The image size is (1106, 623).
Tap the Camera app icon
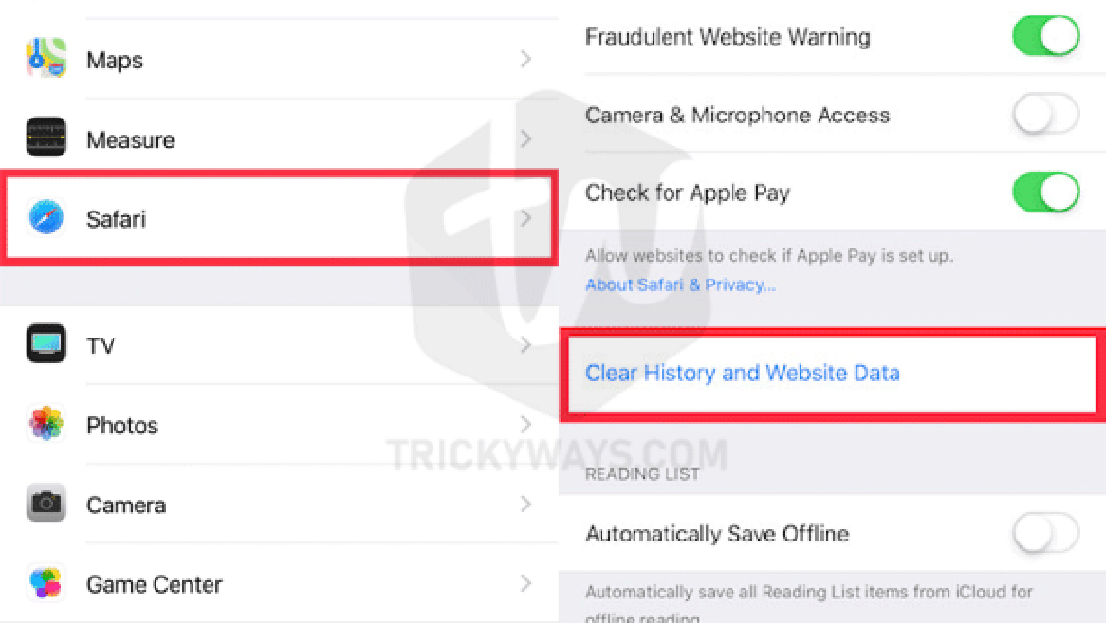coord(46,503)
